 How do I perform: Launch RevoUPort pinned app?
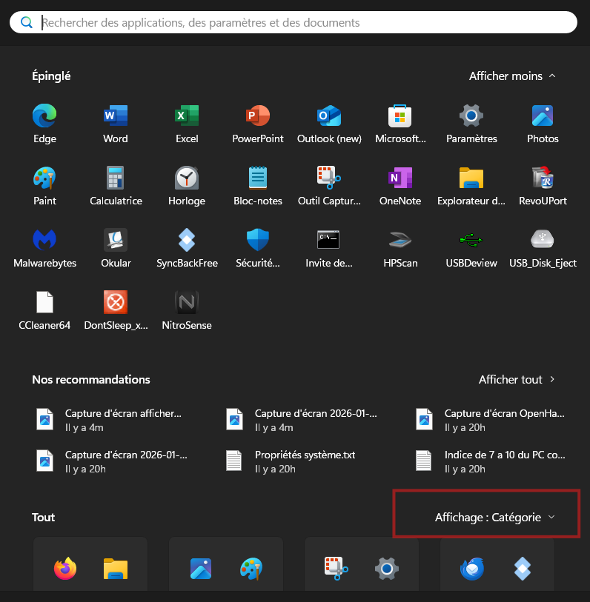(x=543, y=186)
